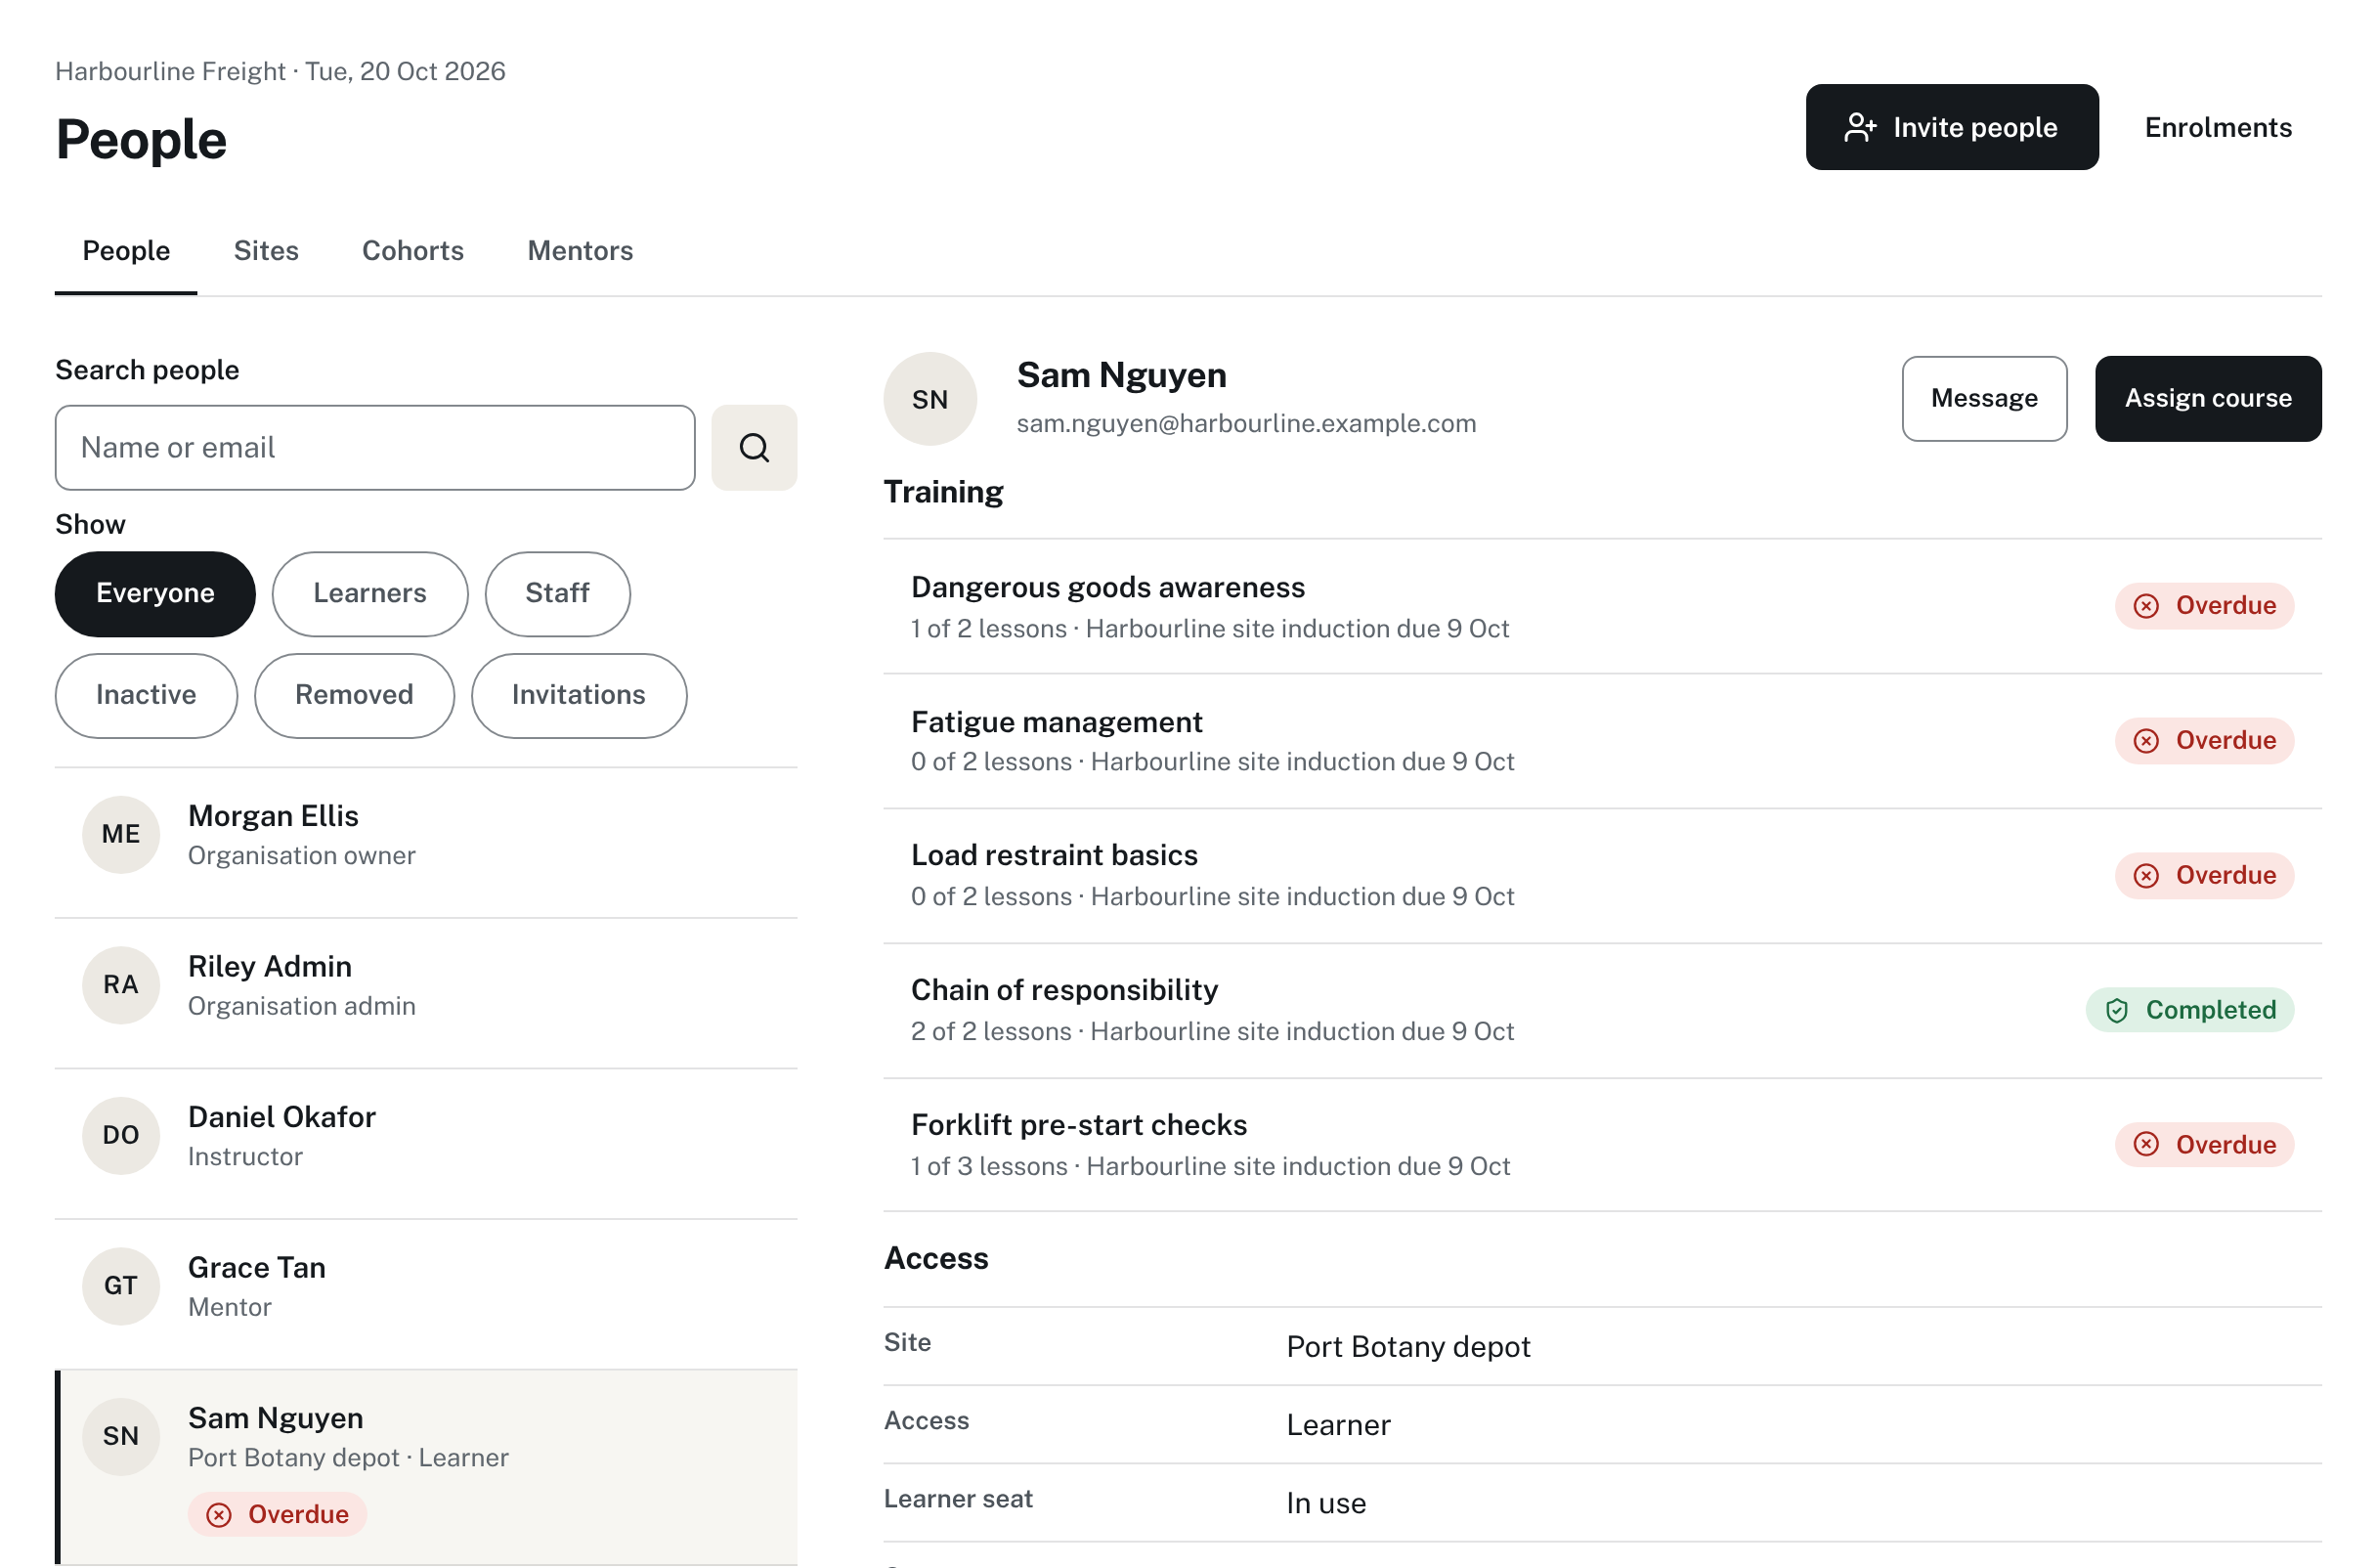The width and height of the screenshot is (2377, 1568).
Task: Click the RA avatar for Riley Admin
Action: click(121, 985)
